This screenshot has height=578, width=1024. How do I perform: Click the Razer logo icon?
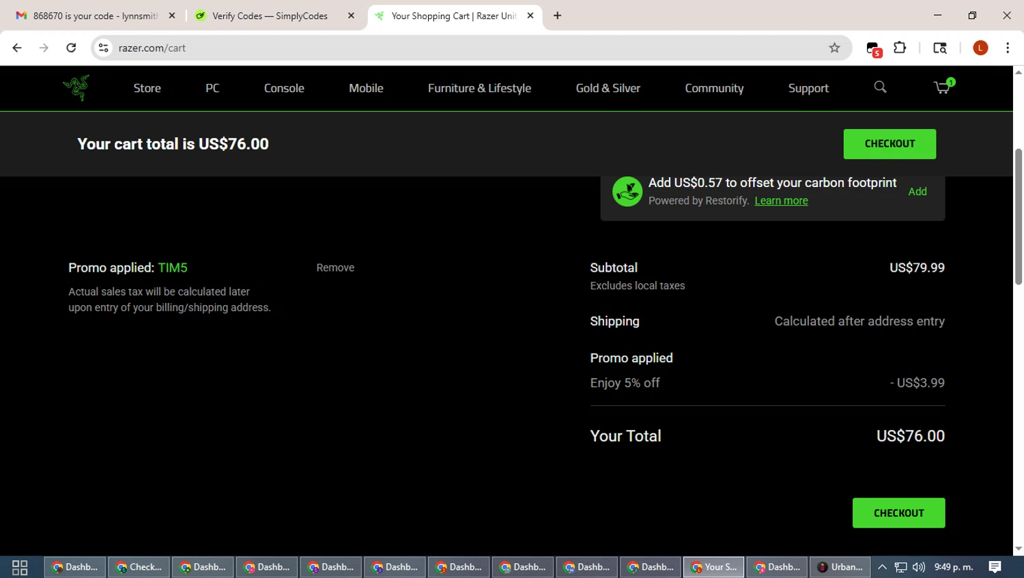tap(76, 88)
